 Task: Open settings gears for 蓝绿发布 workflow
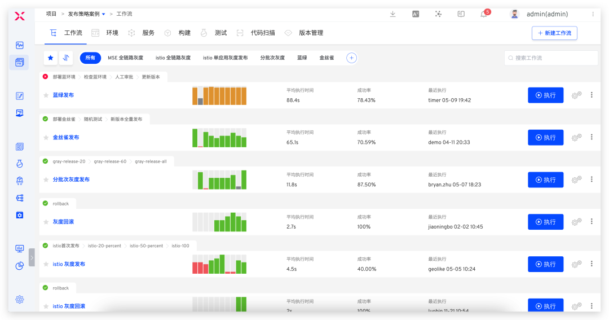click(x=577, y=95)
